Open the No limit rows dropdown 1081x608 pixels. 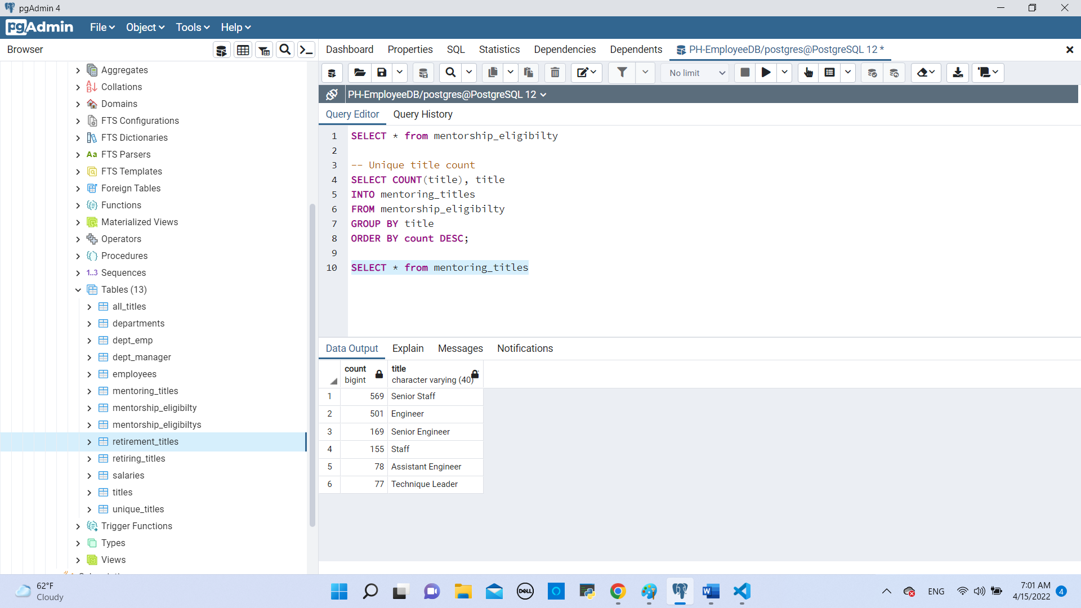695,73
